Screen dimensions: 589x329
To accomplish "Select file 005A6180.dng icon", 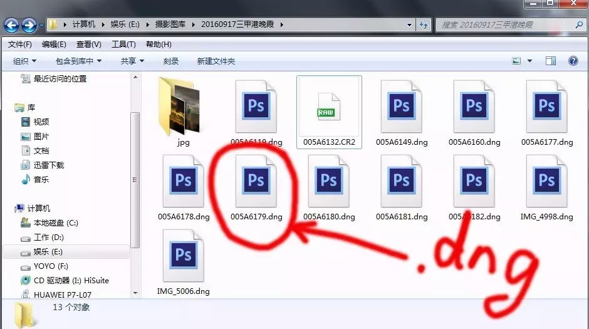I will (329, 181).
